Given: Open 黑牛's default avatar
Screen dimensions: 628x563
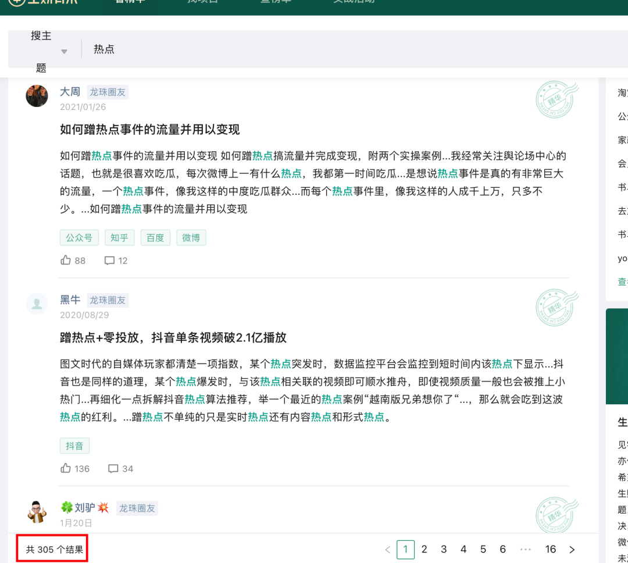Looking at the screenshot, I should coord(37,304).
